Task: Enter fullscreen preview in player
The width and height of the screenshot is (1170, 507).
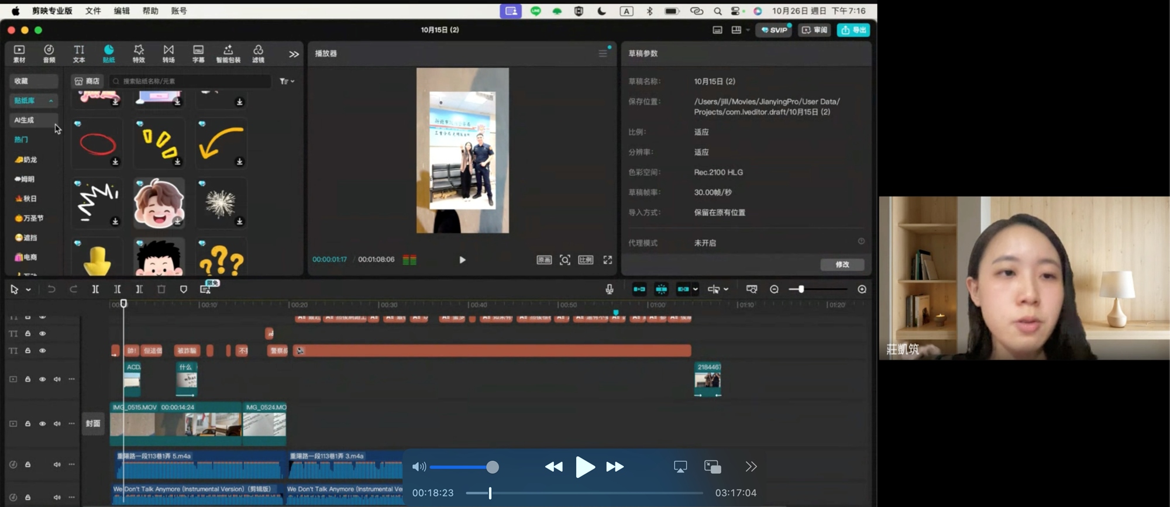Action: (608, 260)
